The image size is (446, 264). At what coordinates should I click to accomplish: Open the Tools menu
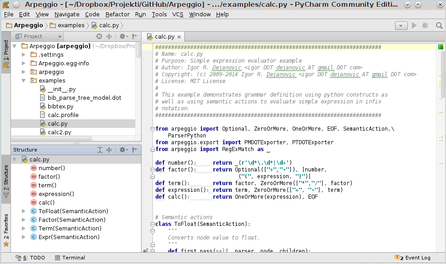159,15
